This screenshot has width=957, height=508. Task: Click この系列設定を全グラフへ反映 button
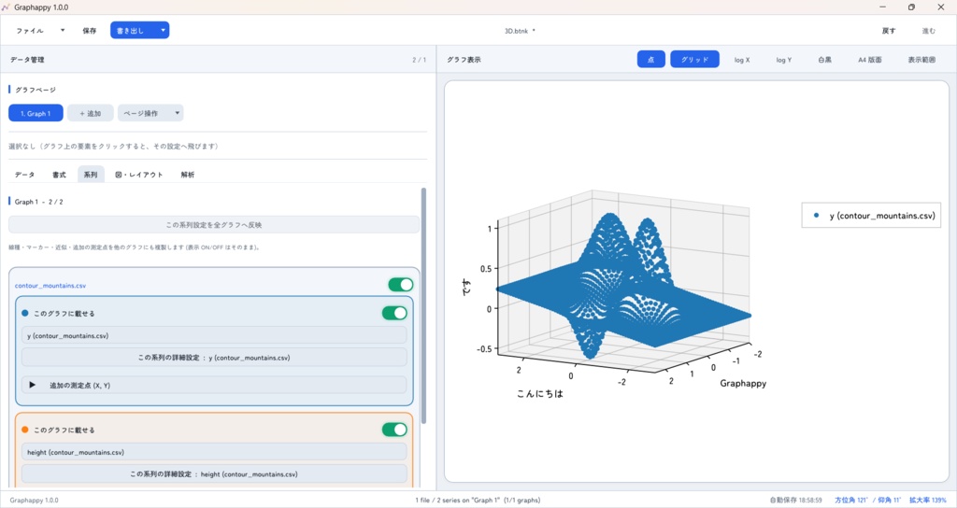[214, 224]
